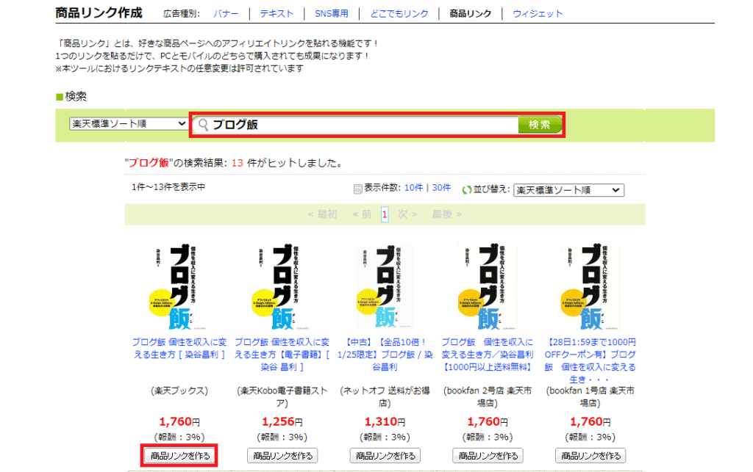The image size is (753, 472).
Task: Click « 前 pagination link
Action: [362, 214]
